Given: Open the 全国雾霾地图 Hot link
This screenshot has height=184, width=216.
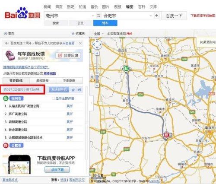Looking at the screenshot, I should tap(120, 34).
